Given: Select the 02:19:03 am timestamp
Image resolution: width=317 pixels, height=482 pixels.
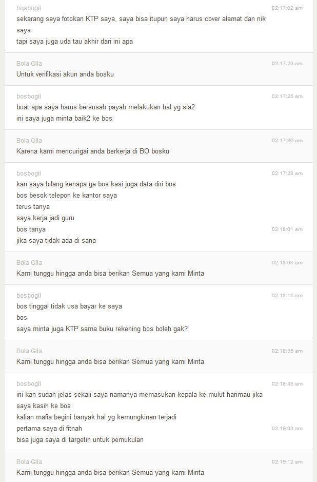Looking at the screenshot, I should (287, 429).
